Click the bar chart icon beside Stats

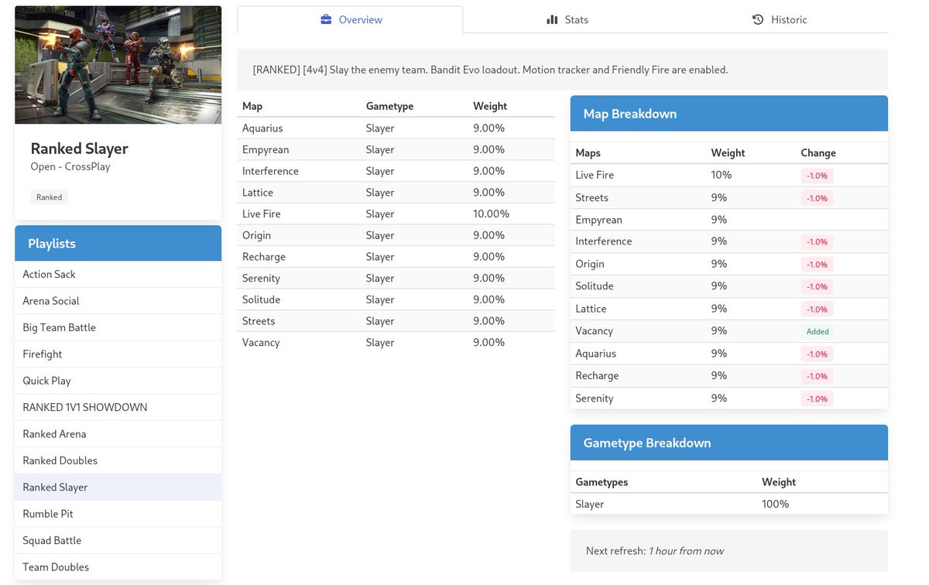[x=552, y=19]
